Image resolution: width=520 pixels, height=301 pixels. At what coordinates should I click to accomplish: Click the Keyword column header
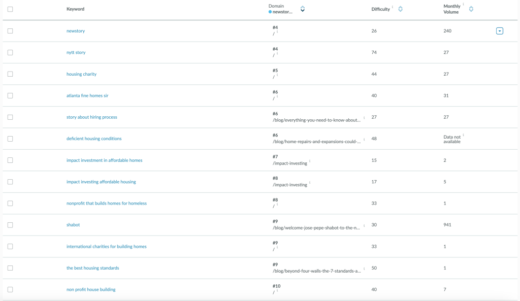[x=75, y=9]
